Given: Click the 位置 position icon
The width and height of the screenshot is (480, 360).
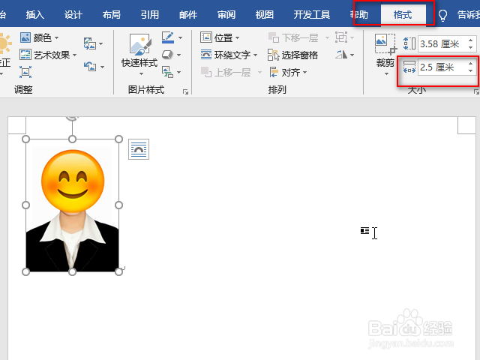Looking at the screenshot, I should 206,37.
